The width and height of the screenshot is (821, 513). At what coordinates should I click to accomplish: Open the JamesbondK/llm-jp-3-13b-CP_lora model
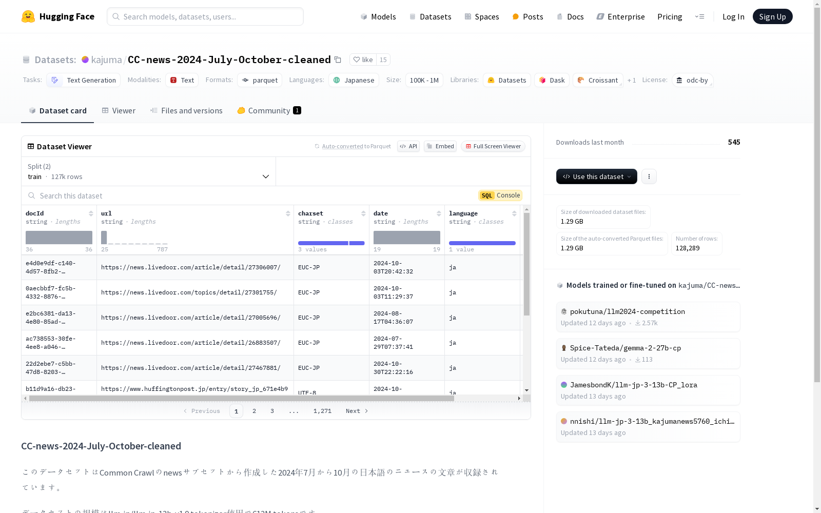(x=648, y=390)
